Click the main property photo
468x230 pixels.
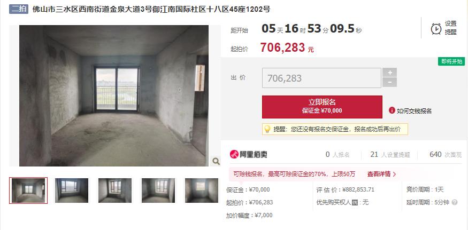(x=114, y=96)
